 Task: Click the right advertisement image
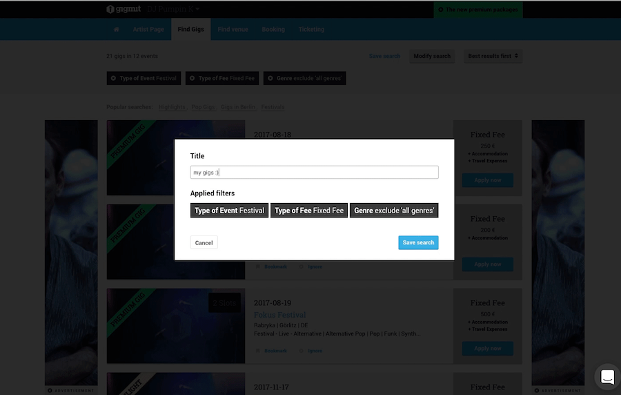tap(558, 253)
